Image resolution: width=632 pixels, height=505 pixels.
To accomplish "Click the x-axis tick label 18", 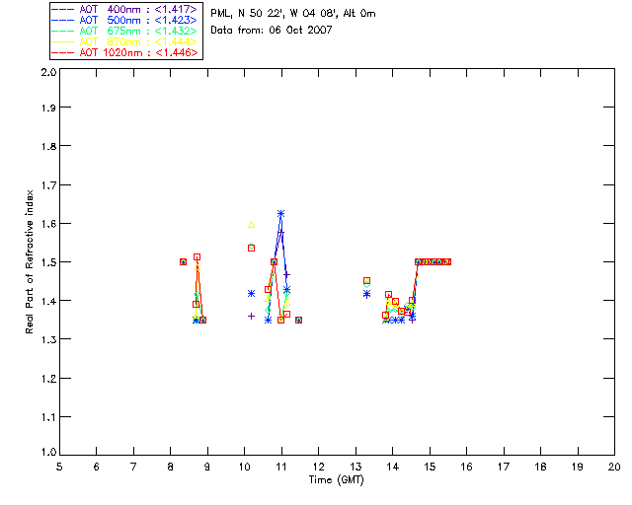I will tap(540, 467).
